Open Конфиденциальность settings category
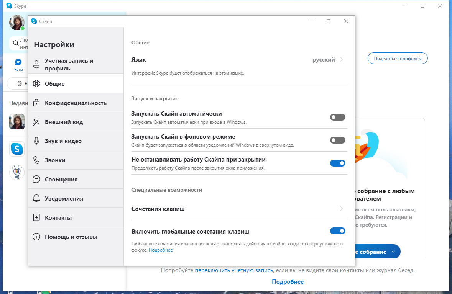Screen dimensions: 452x294 click(76, 103)
